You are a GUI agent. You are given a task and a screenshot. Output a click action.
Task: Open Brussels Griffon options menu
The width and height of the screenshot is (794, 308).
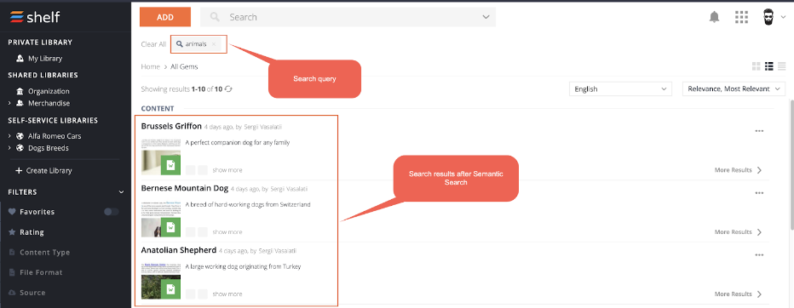(x=759, y=131)
